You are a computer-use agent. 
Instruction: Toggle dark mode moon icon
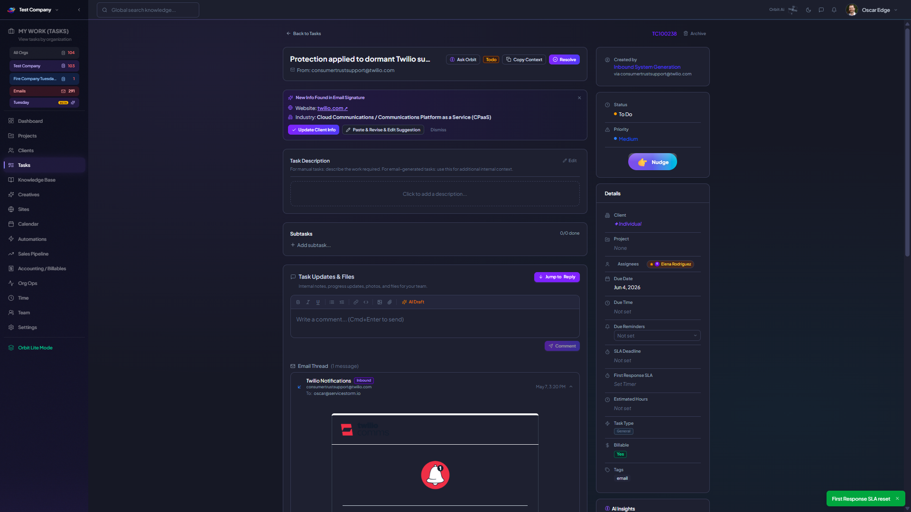[809, 10]
